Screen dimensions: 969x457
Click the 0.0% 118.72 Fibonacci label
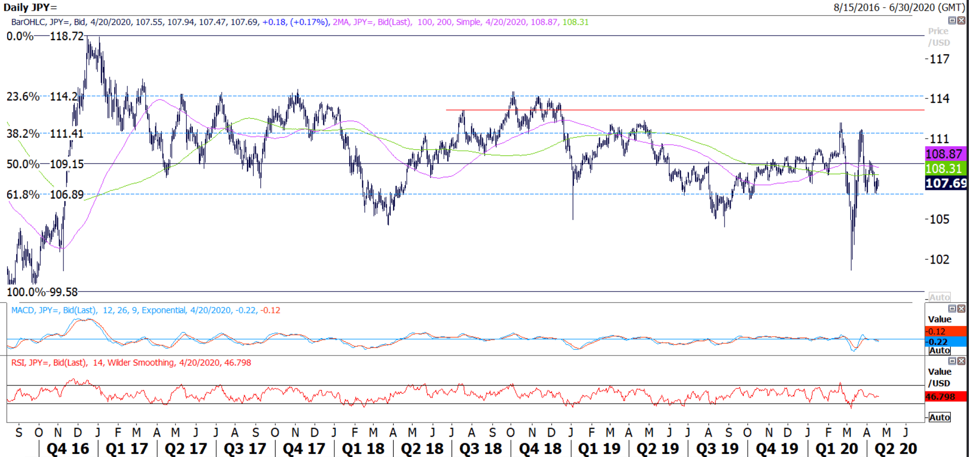coord(45,36)
